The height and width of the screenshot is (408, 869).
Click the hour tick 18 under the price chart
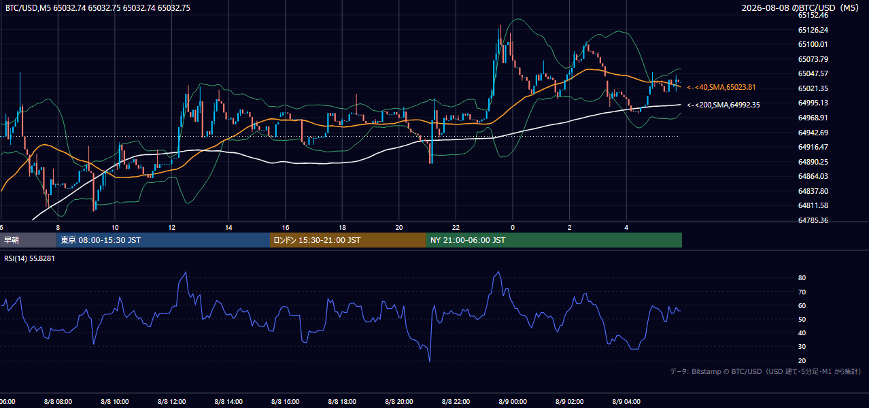click(343, 227)
